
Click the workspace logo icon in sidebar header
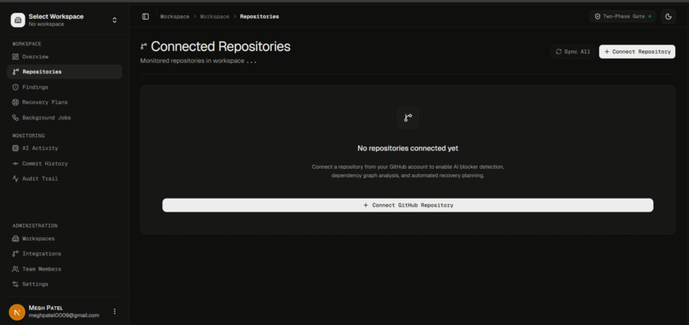[18, 20]
